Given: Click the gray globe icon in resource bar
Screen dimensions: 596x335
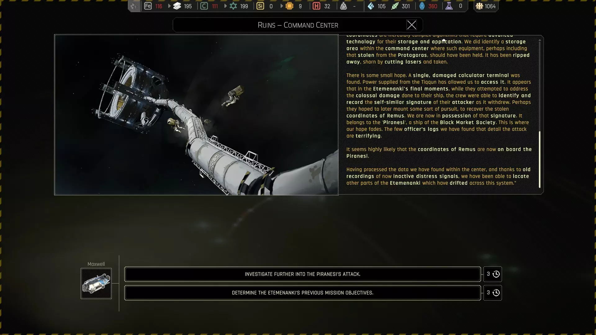Looking at the screenshot, I should (x=134, y=6).
